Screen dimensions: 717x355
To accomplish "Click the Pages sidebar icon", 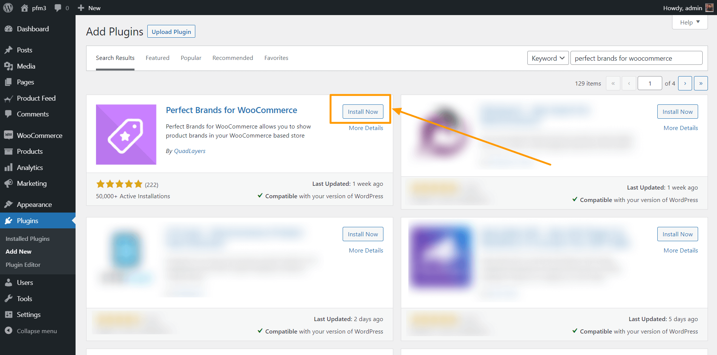I will pyautogui.click(x=8, y=82).
